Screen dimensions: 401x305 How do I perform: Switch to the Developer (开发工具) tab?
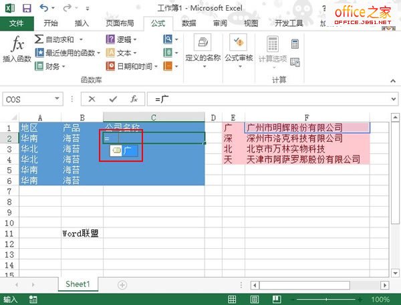click(289, 23)
